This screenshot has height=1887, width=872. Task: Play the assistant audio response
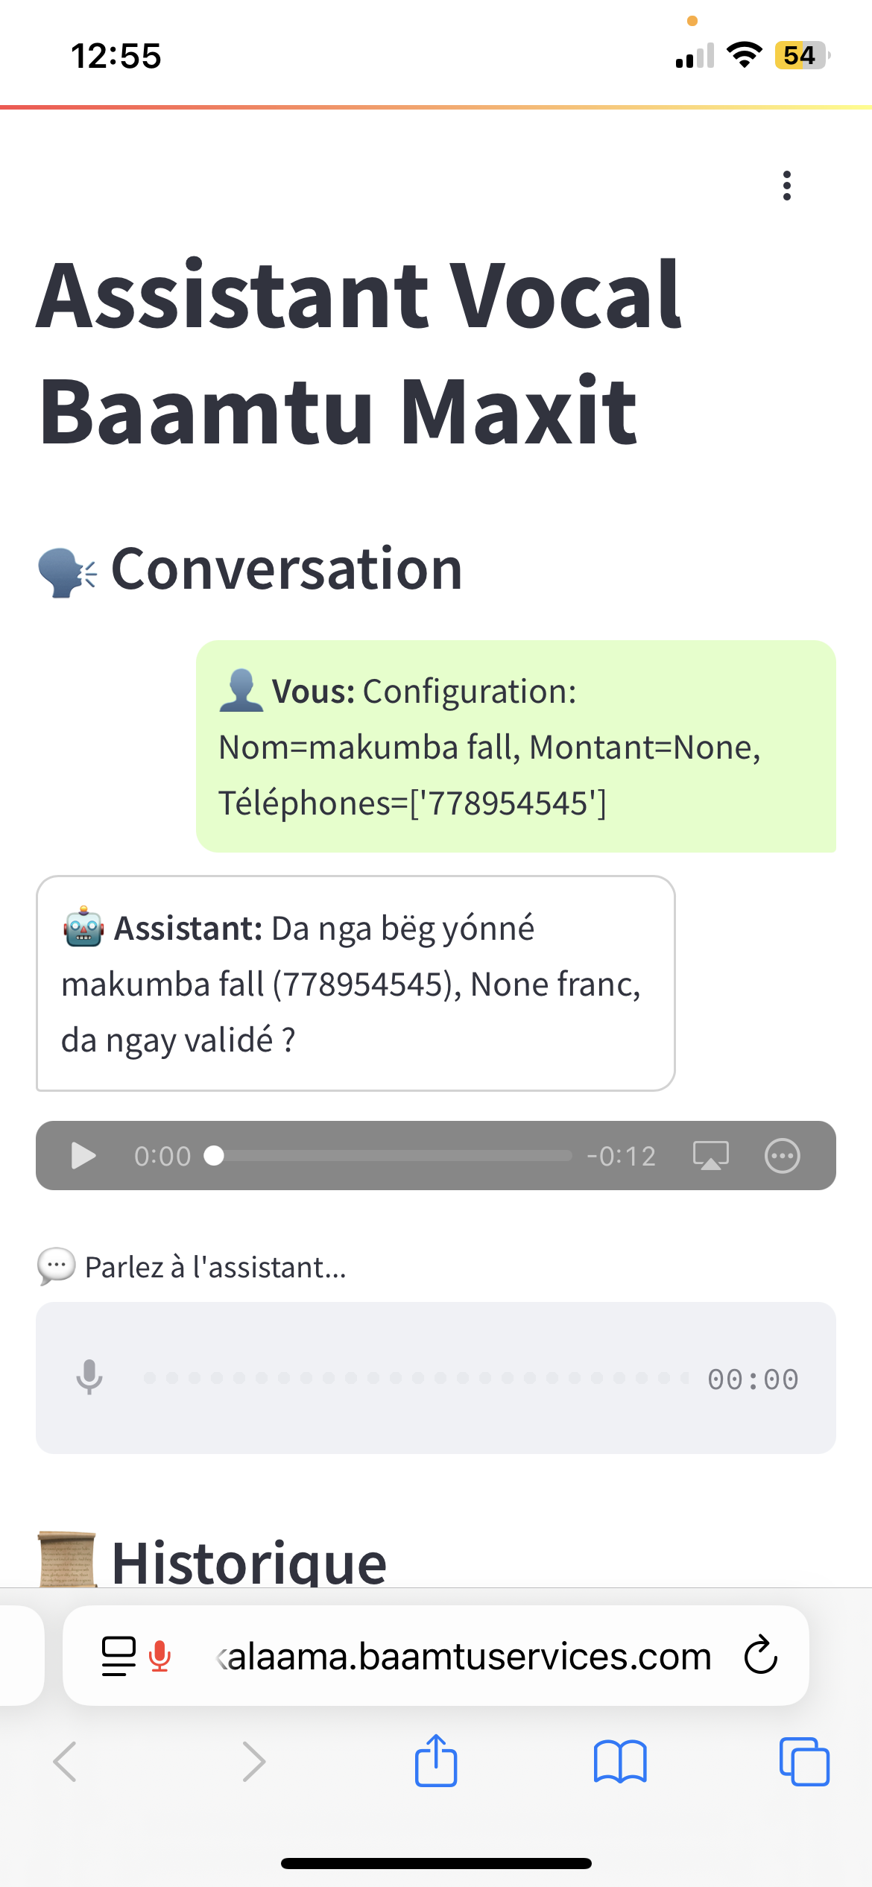click(83, 1156)
